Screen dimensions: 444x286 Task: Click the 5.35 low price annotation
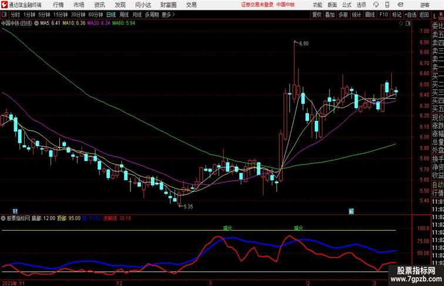pyautogui.click(x=189, y=207)
